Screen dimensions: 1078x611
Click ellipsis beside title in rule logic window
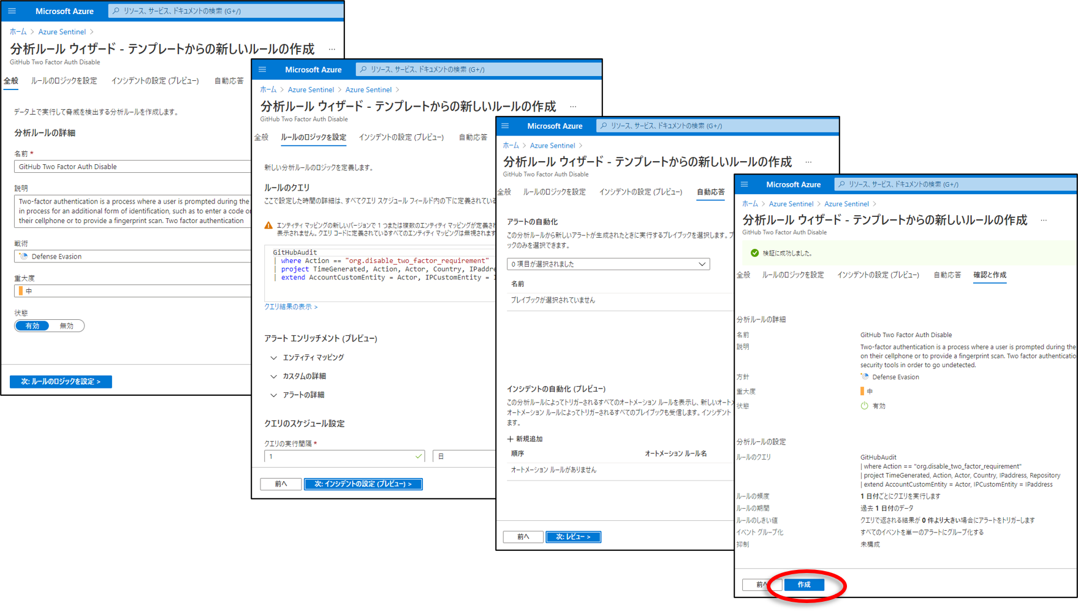(x=573, y=107)
